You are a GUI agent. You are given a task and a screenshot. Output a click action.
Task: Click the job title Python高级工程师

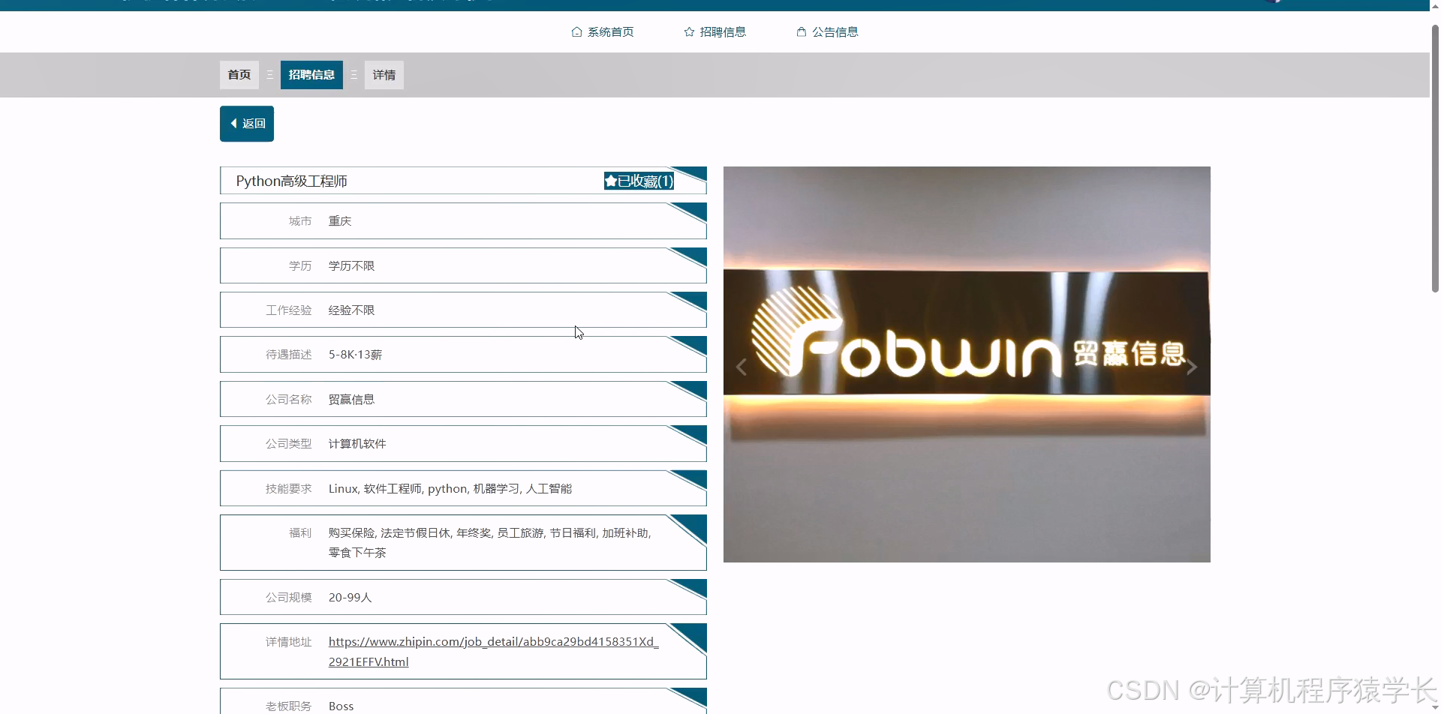tap(291, 181)
